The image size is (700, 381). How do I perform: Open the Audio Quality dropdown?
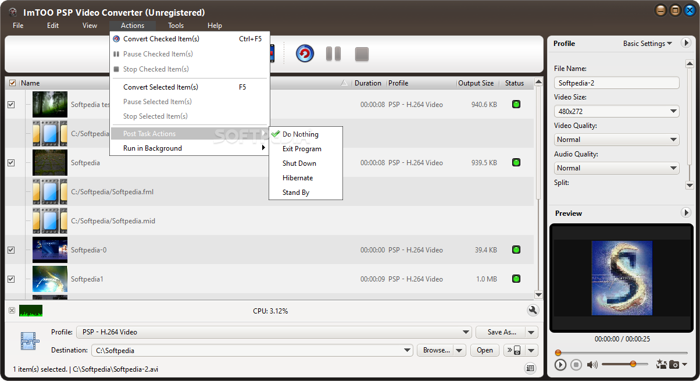(x=616, y=168)
